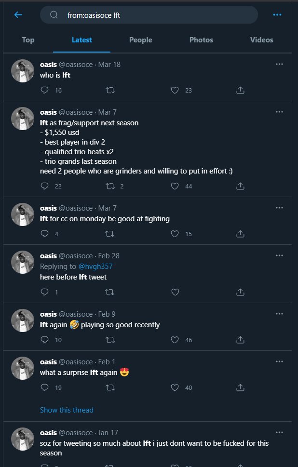Expand options menu on Feb 28 tweet
The height and width of the screenshot is (467, 298).
point(279,255)
